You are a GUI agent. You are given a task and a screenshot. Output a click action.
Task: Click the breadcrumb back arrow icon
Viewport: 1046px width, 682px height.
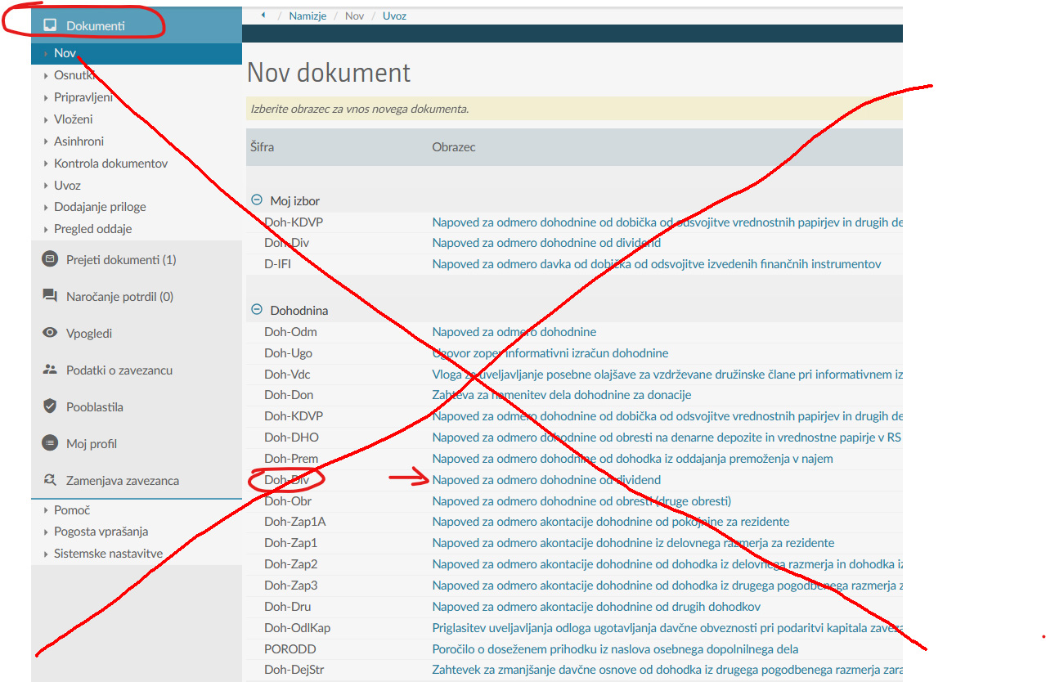(x=263, y=16)
